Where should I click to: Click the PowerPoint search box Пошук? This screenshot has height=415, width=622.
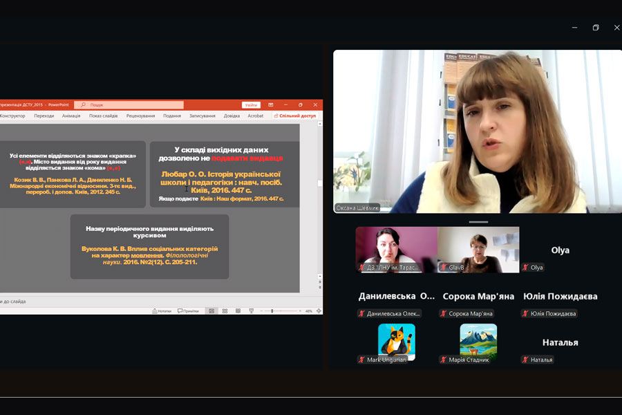[129, 105]
